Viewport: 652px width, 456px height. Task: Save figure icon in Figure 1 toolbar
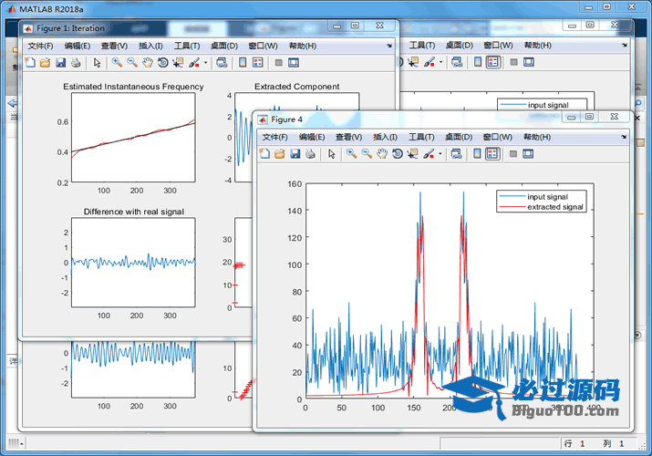coord(61,63)
